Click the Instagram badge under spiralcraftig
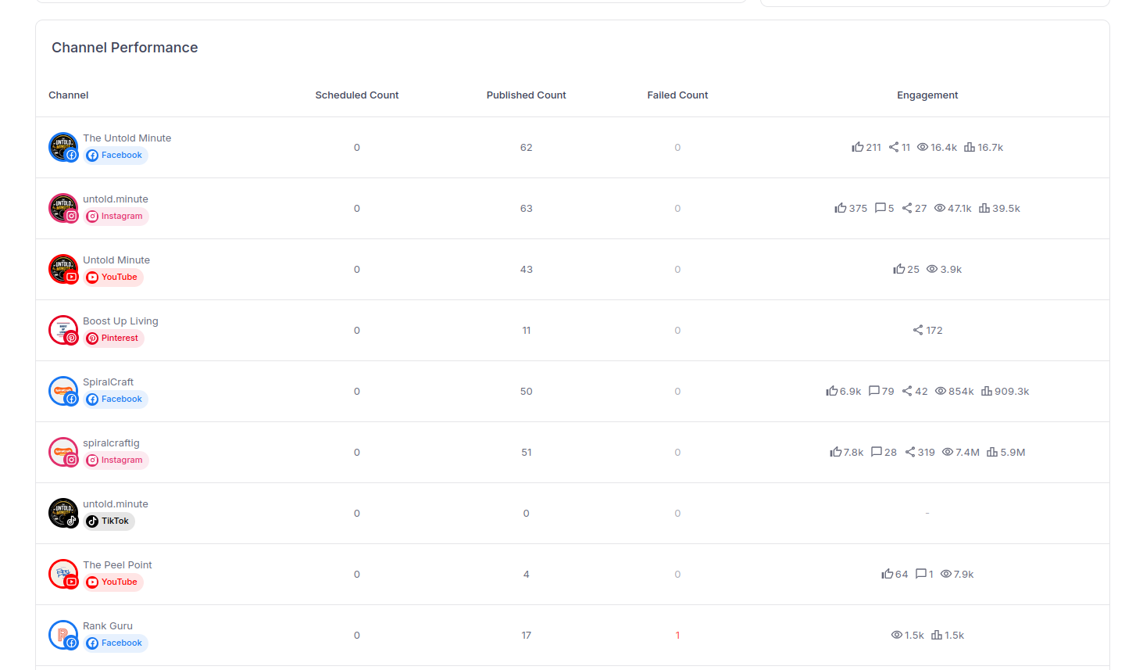The height and width of the screenshot is (670, 1143). click(x=116, y=460)
